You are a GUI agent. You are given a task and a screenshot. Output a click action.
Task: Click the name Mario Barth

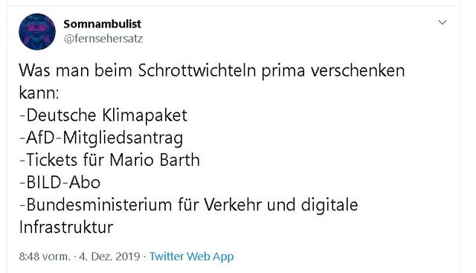(x=155, y=160)
